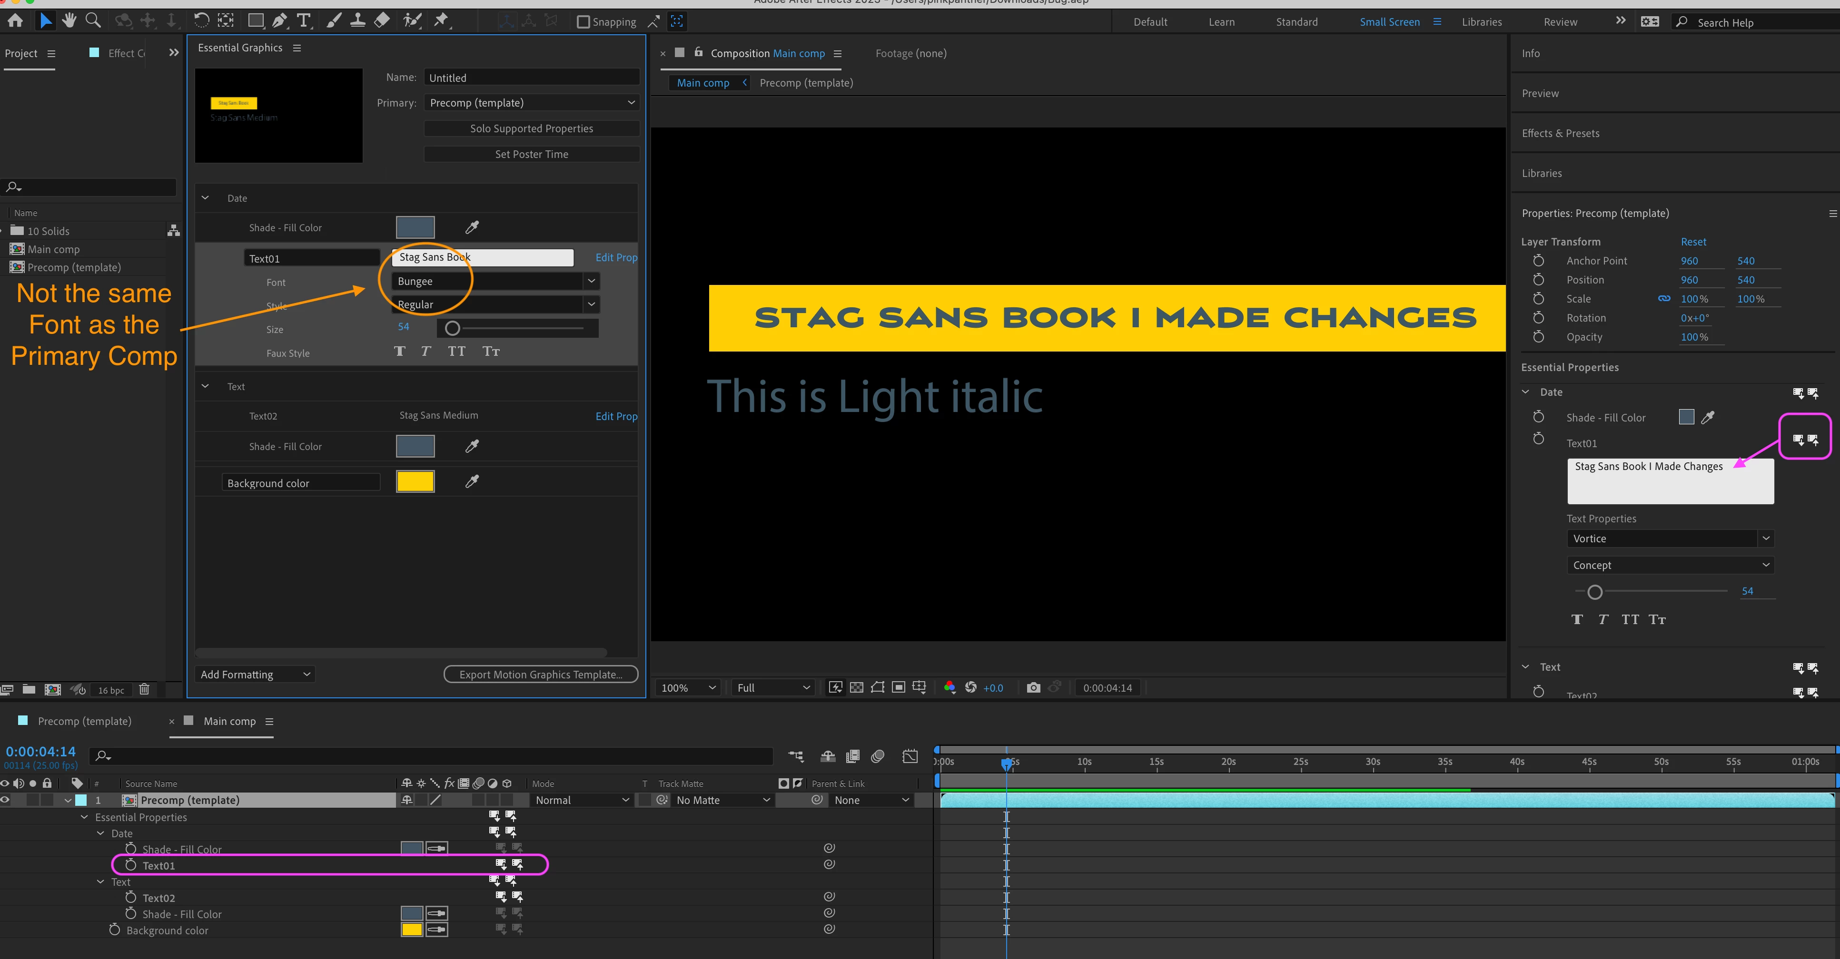Select the Zoom tool in toolbar
The height and width of the screenshot is (959, 1840).
point(93,21)
